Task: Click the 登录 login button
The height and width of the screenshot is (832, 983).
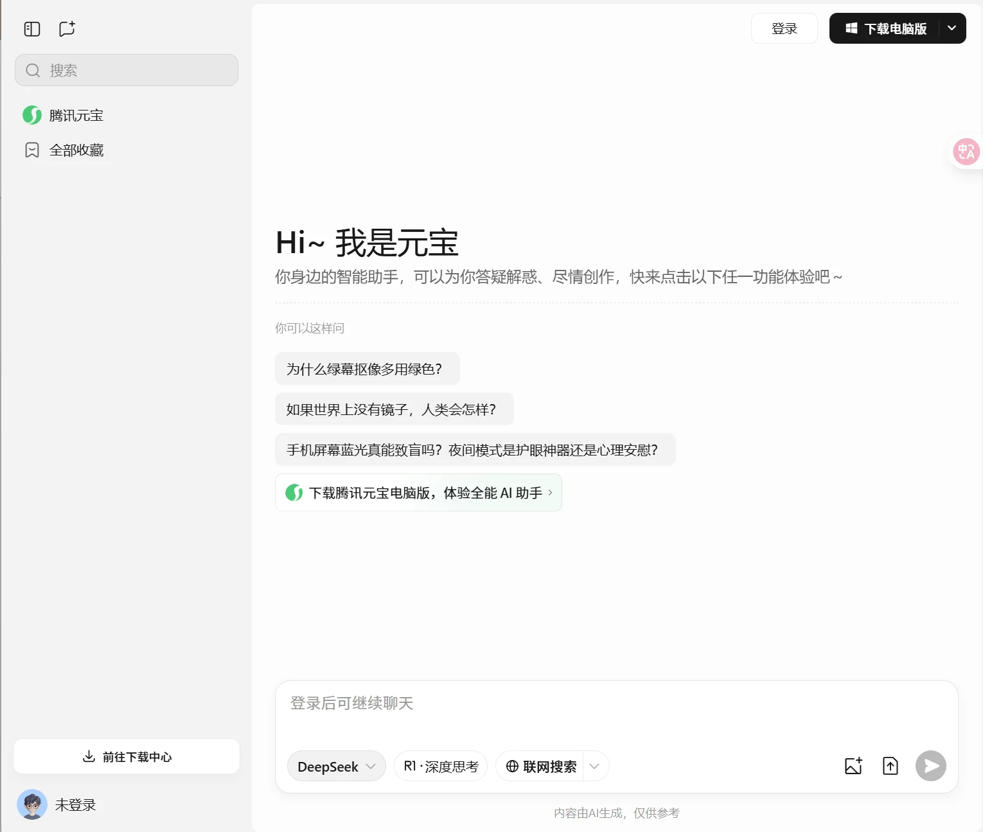Action: pos(784,28)
